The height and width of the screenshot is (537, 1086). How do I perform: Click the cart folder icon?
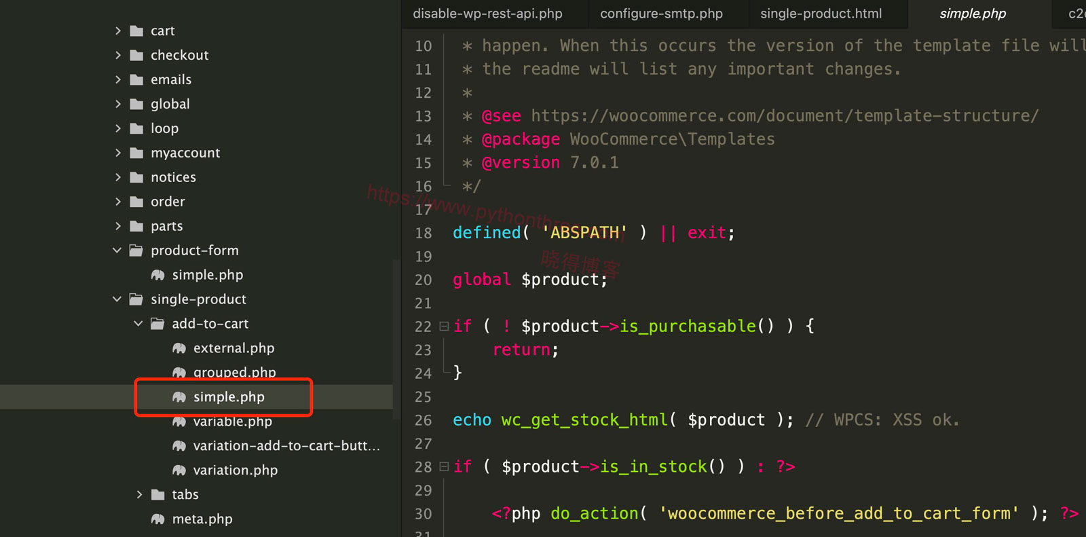click(x=136, y=31)
